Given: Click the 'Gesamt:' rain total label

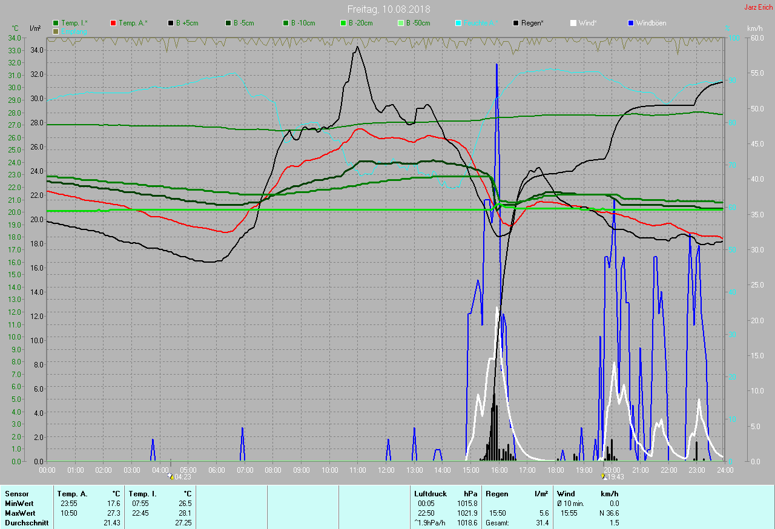Looking at the screenshot, I should (x=498, y=523).
